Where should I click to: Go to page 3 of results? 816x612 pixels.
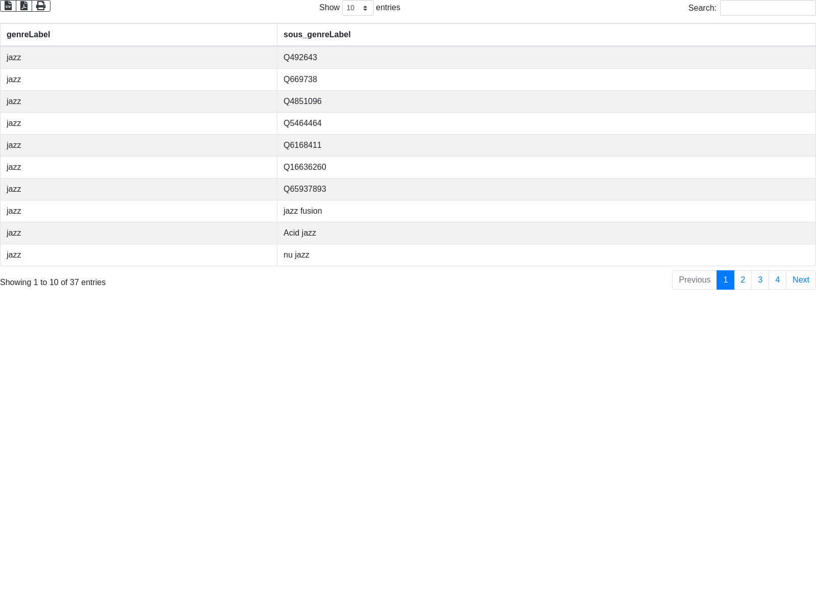tap(760, 280)
